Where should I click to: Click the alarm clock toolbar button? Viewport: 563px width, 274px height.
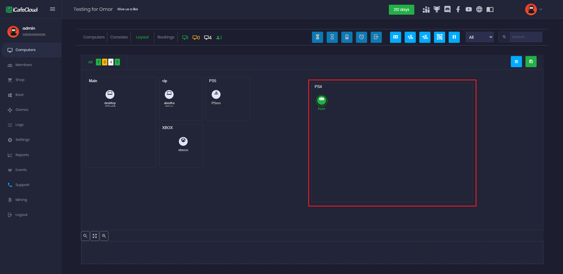(361, 37)
